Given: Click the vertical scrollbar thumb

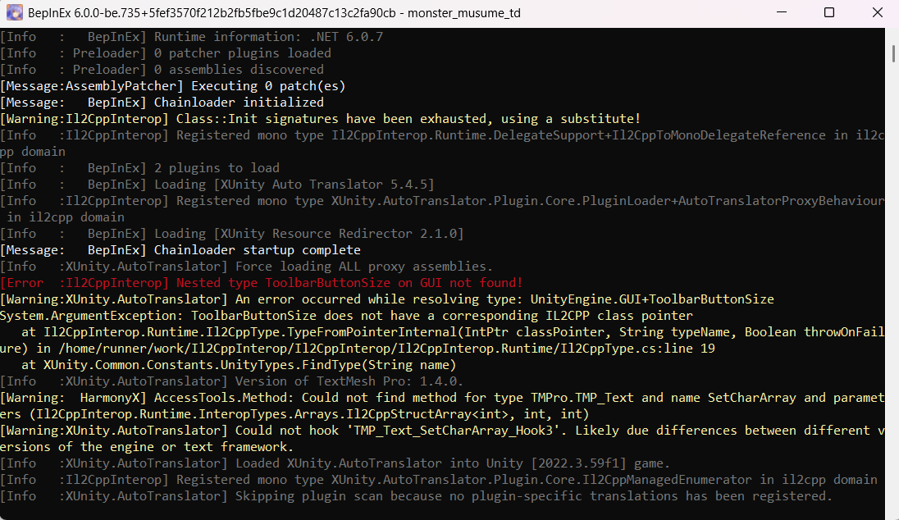Looking at the screenshot, I should pos(893,54).
